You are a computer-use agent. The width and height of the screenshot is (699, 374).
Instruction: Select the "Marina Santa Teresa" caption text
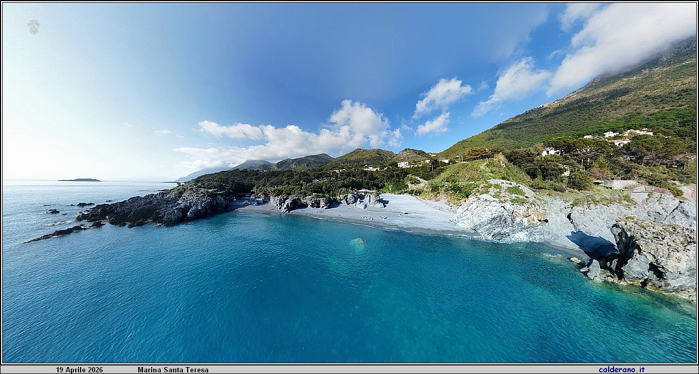click(x=173, y=370)
